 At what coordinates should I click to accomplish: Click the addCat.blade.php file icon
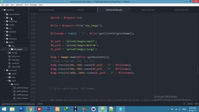click(x=14, y=91)
